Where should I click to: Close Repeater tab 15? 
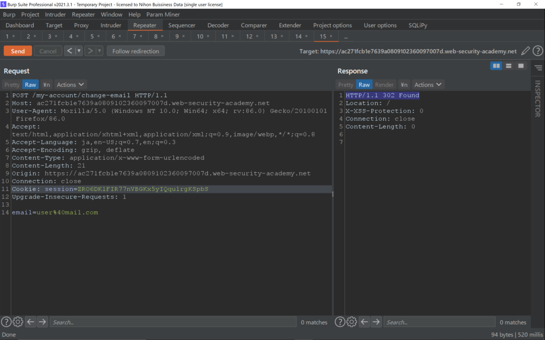(331, 36)
